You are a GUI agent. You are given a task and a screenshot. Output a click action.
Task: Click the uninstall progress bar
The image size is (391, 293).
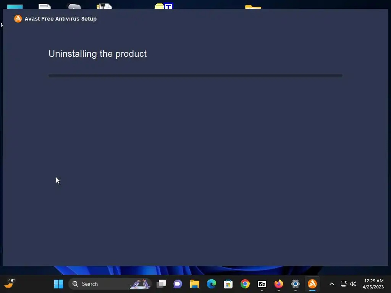pyautogui.click(x=195, y=76)
